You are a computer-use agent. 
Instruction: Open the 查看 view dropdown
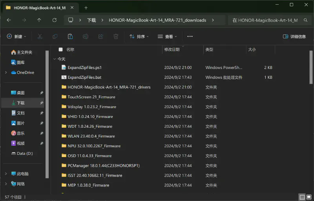168,36
